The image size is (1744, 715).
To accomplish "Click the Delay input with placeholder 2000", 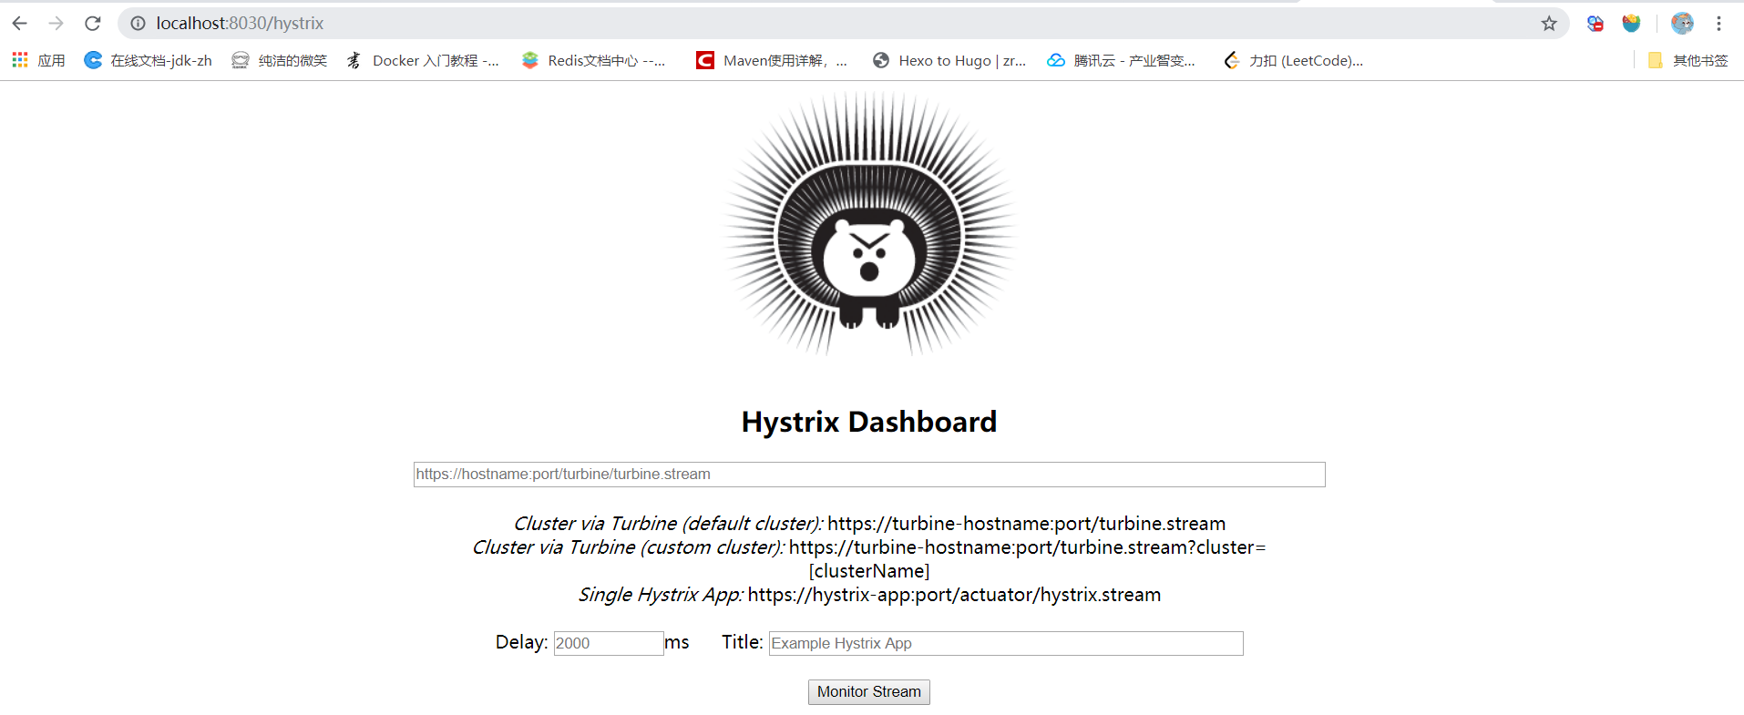I will [x=609, y=643].
